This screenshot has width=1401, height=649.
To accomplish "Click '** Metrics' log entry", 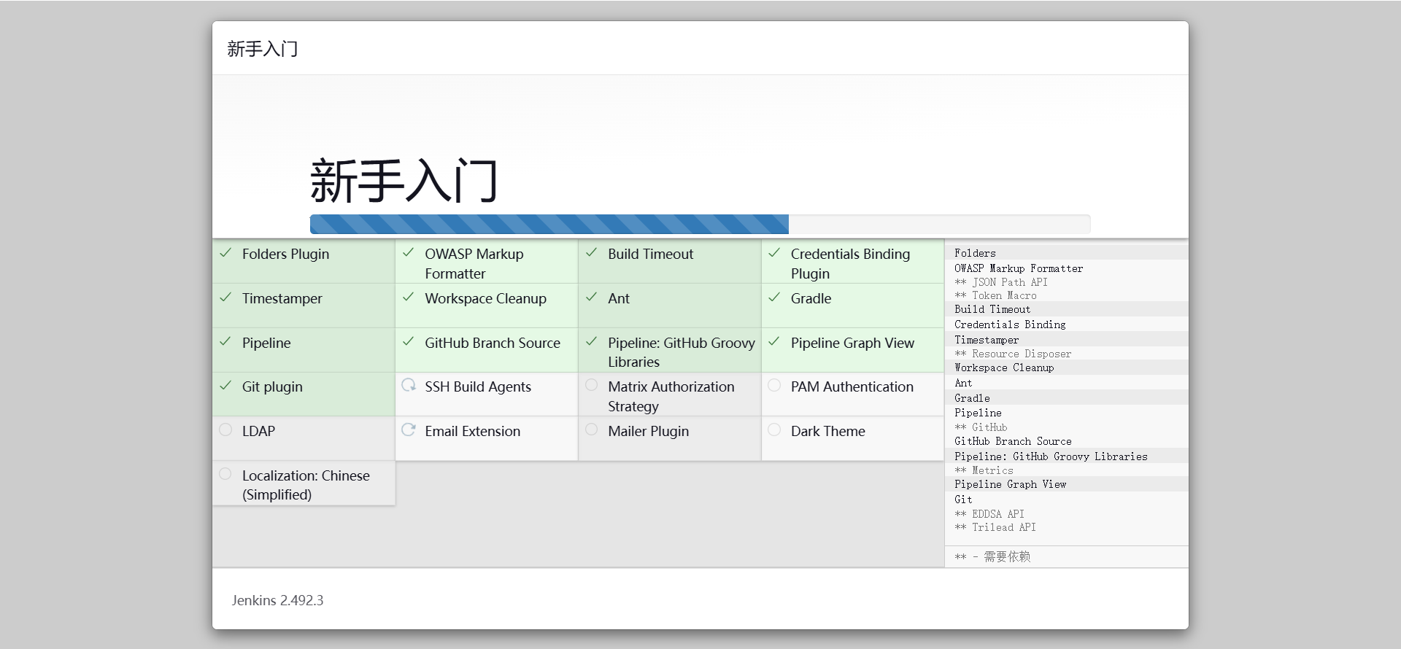I will [984, 470].
